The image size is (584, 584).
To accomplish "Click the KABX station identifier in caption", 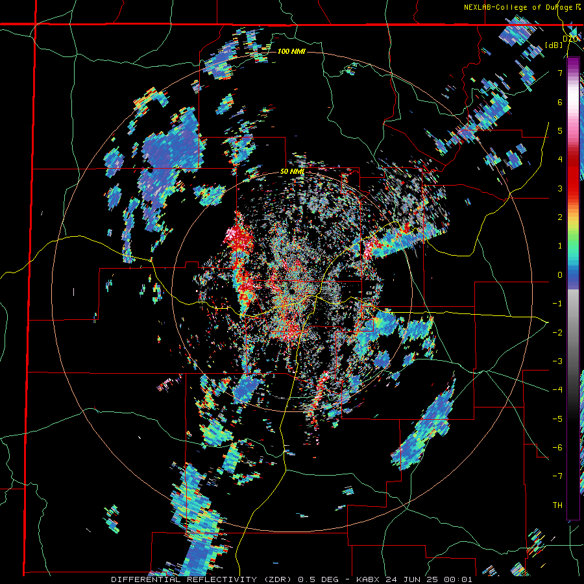I will pyautogui.click(x=367, y=579).
